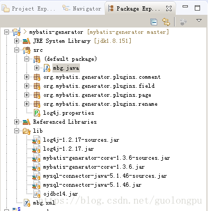
Task: Select the ojdbc14.jar file name
Action: [x=61, y=194]
